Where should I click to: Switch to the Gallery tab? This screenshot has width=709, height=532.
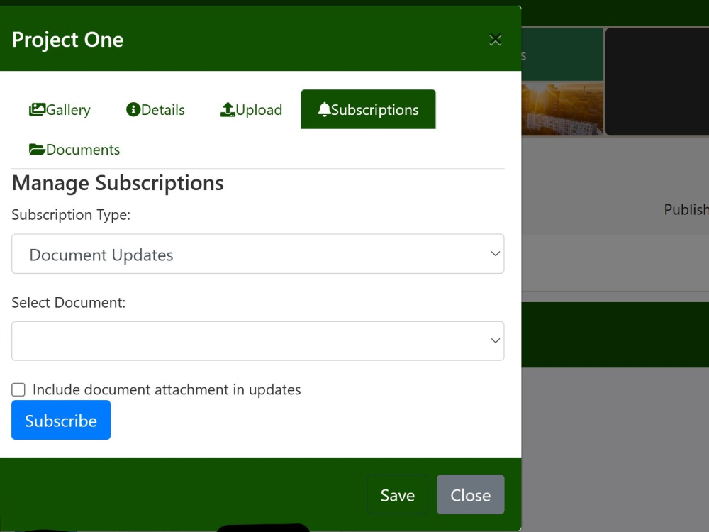60,109
